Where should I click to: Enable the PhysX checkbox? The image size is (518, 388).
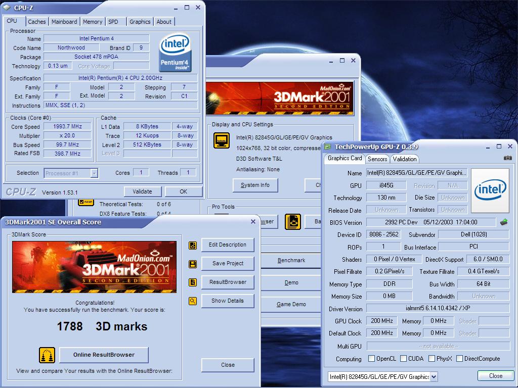pos(431,358)
